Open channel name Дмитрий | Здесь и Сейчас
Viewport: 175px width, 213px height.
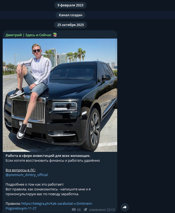click(x=29, y=35)
